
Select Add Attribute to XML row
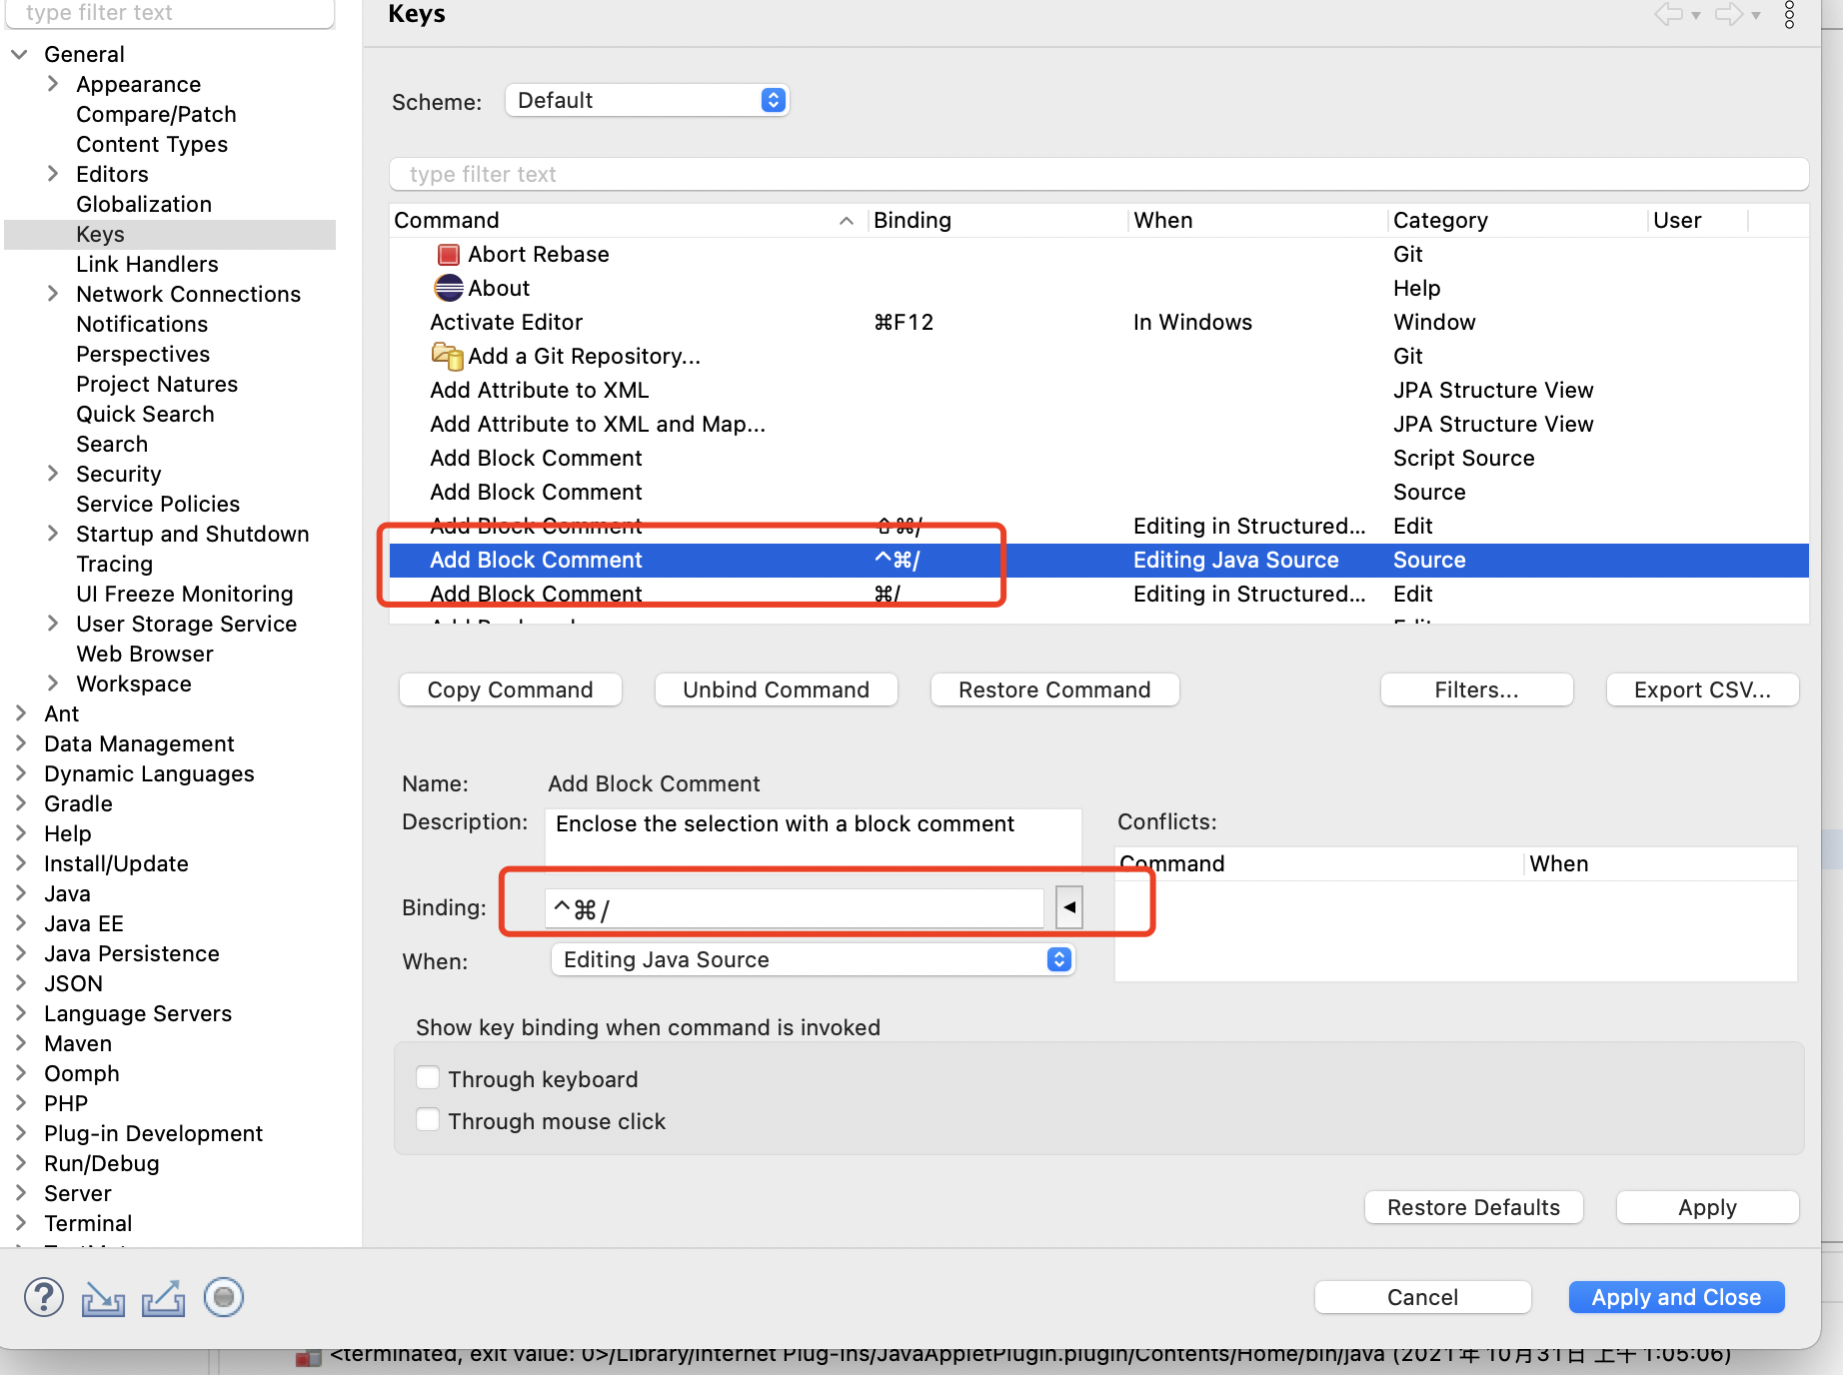click(x=1099, y=390)
